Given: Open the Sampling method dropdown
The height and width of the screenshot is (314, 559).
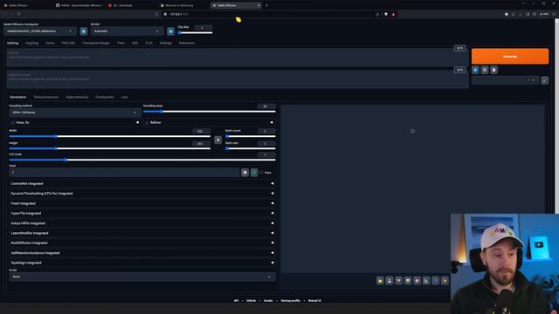Looking at the screenshot, I should point(75,113).
